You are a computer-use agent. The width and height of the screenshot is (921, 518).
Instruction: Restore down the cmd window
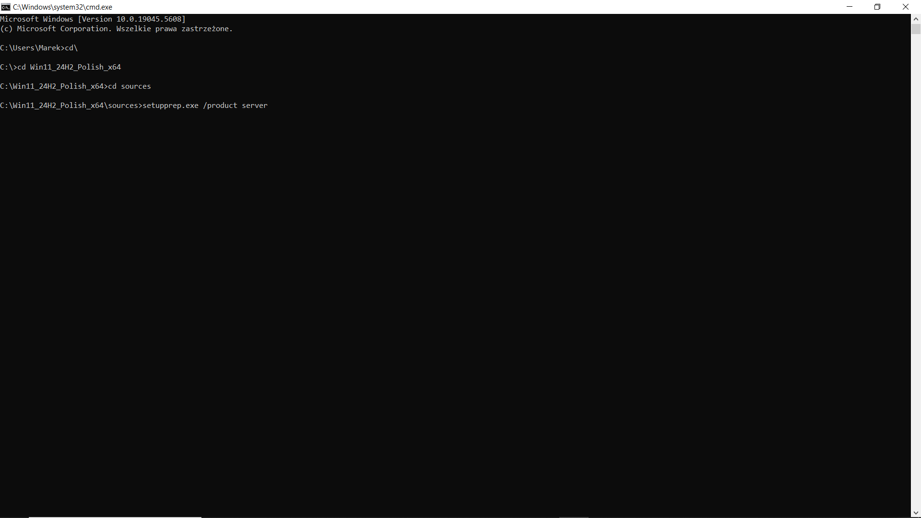pos(877,7)
